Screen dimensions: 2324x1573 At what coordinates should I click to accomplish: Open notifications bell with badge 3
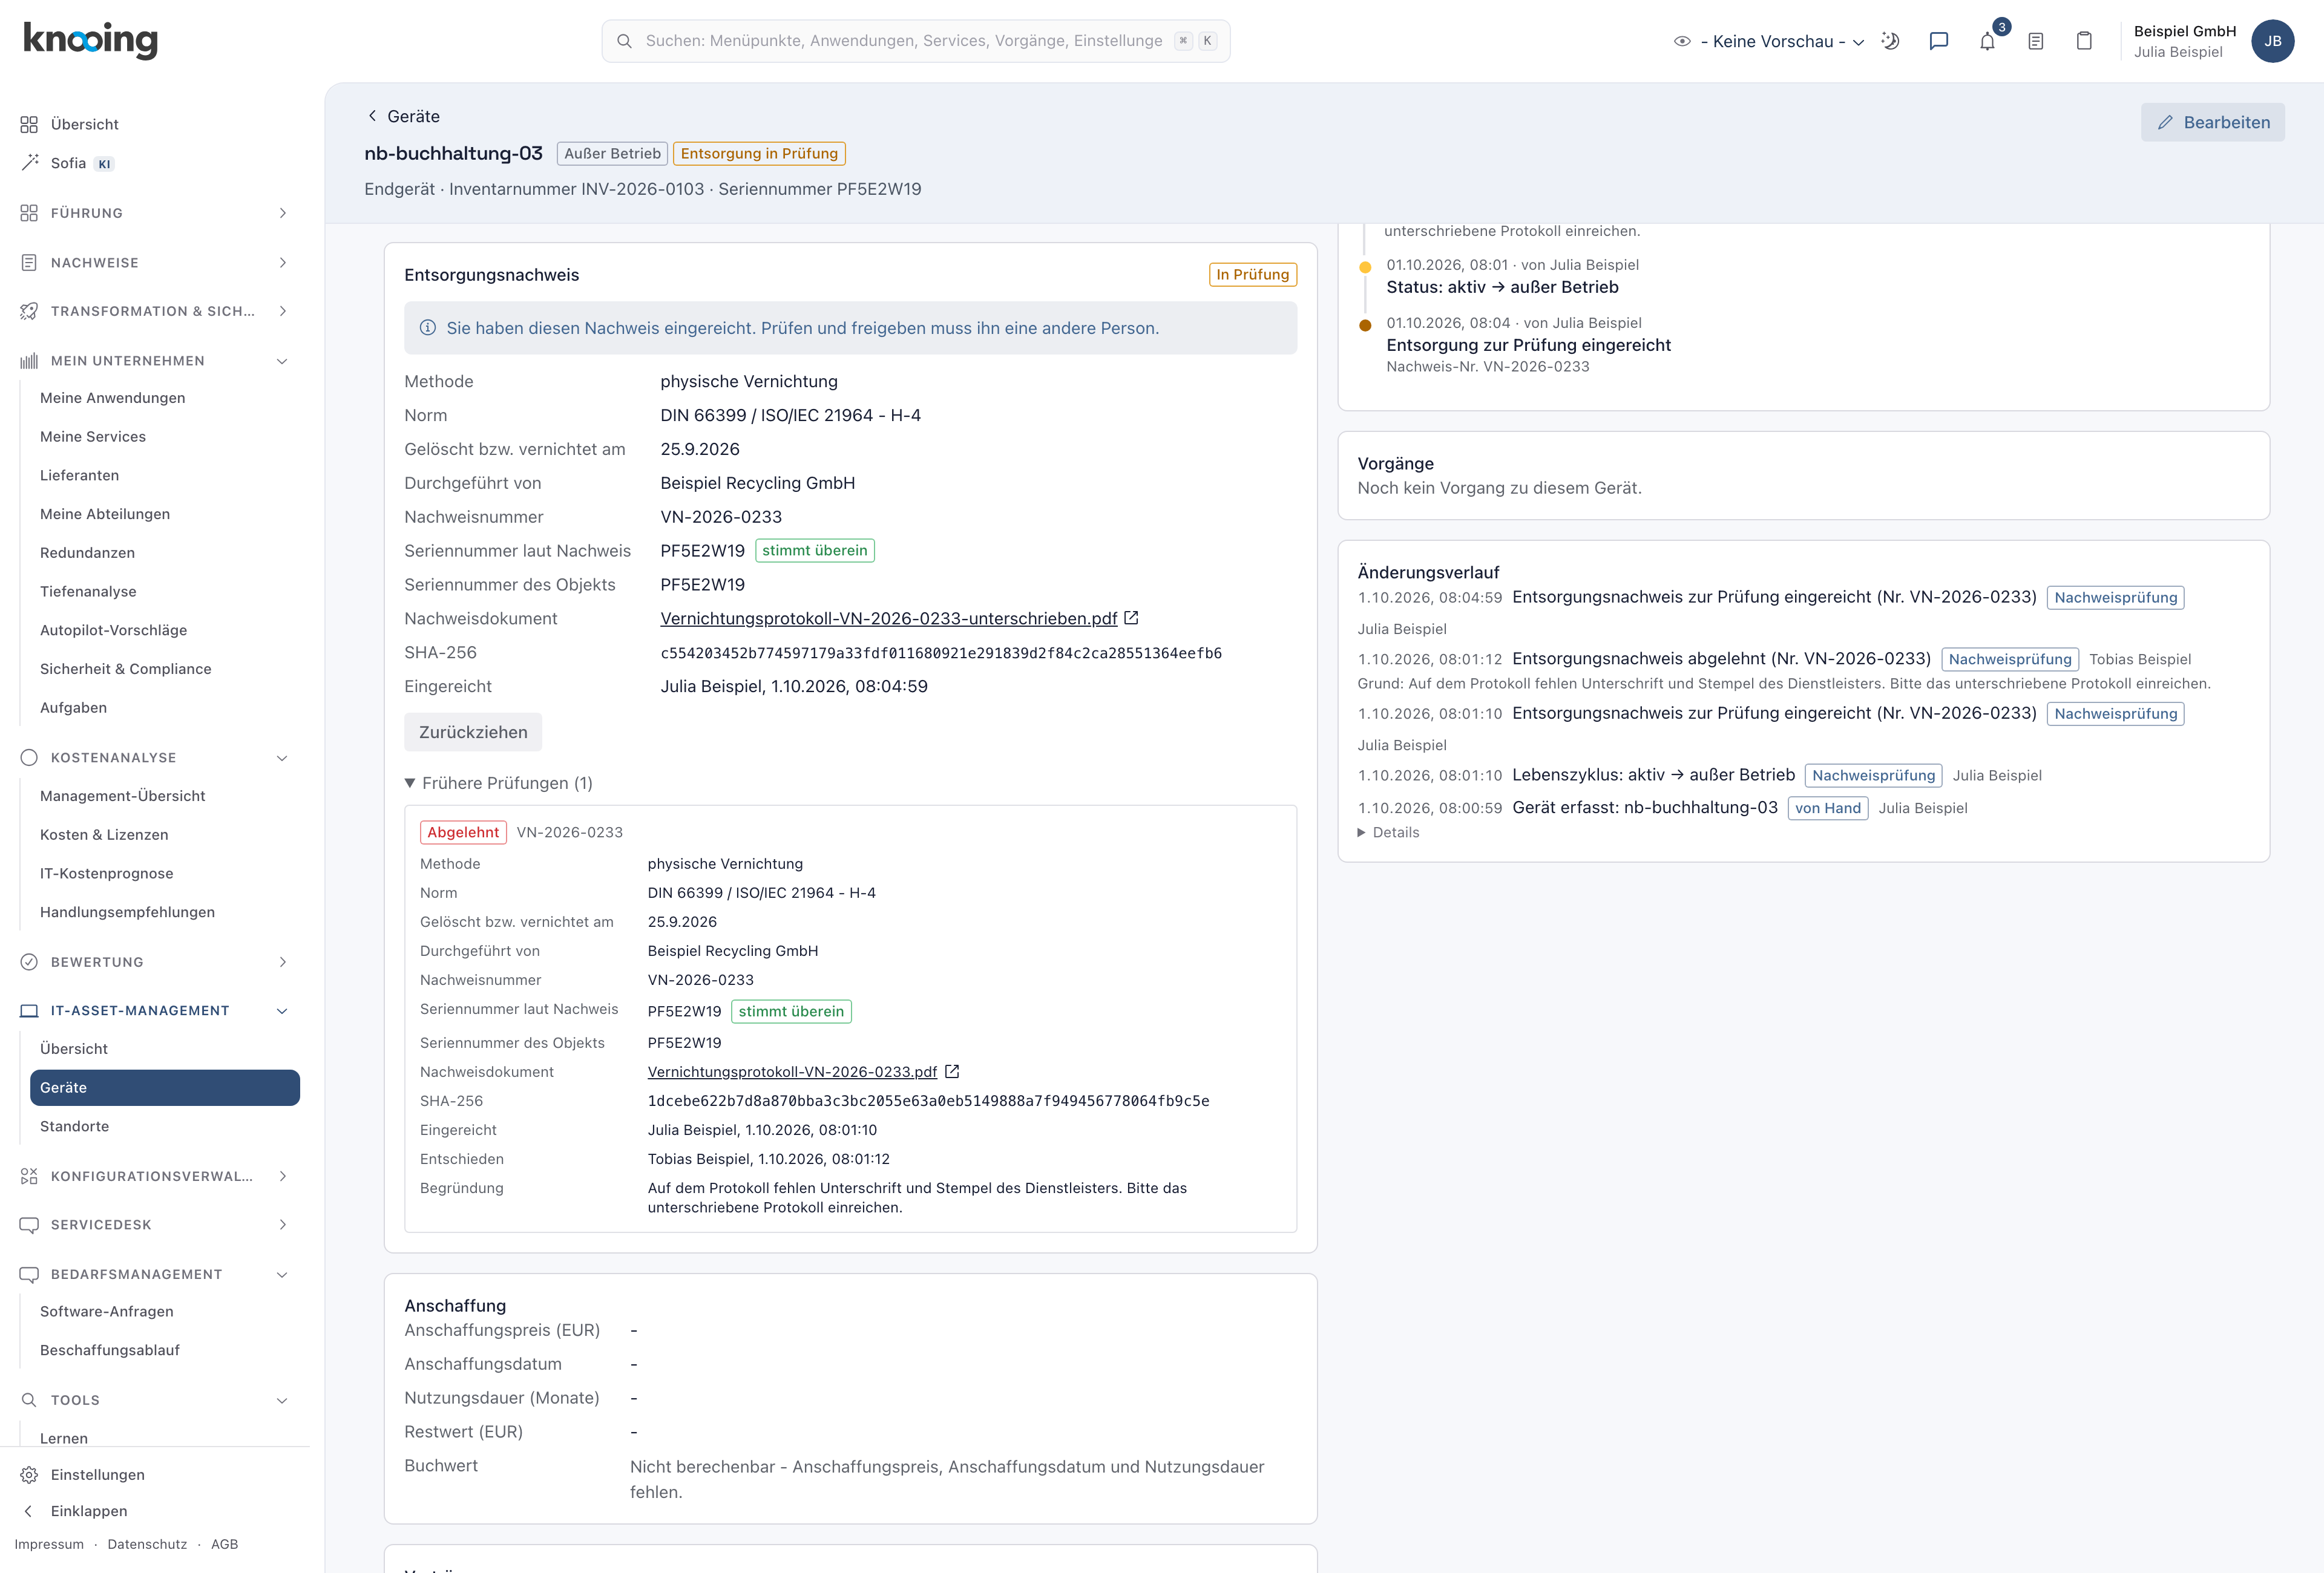click(1987, 41)
